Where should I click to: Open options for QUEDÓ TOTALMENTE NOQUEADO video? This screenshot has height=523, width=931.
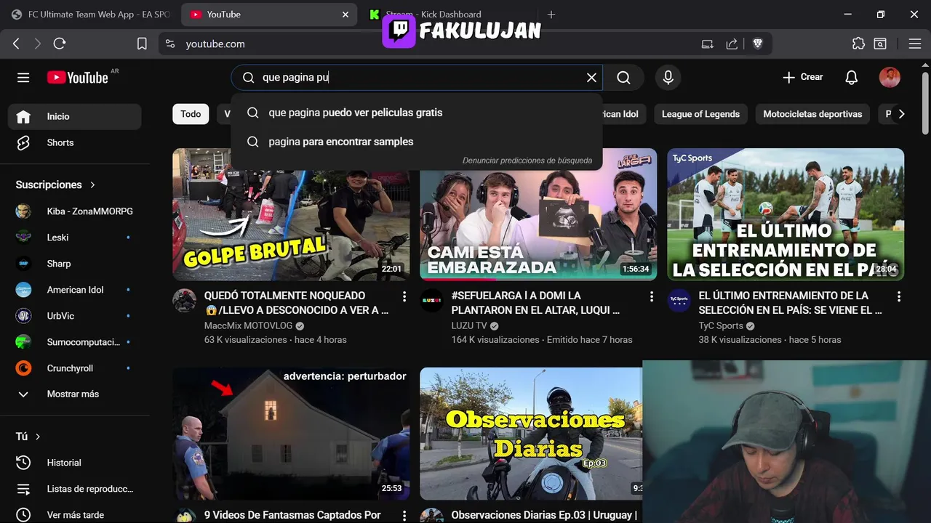coord(404,296)
